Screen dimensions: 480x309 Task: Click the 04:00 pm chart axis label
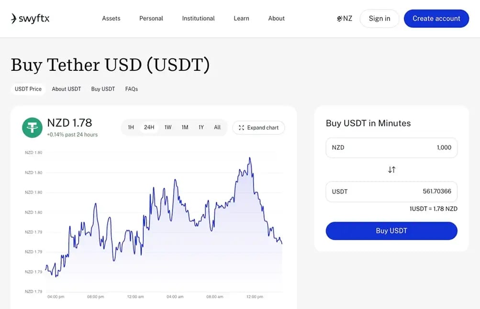(x=56, y=297)
